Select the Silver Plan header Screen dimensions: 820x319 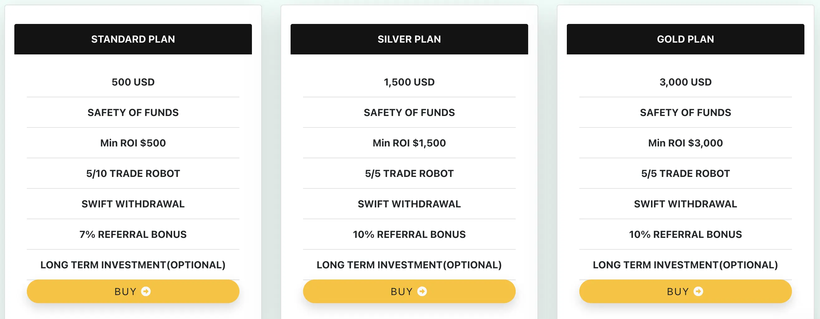(x=409, y=39)
